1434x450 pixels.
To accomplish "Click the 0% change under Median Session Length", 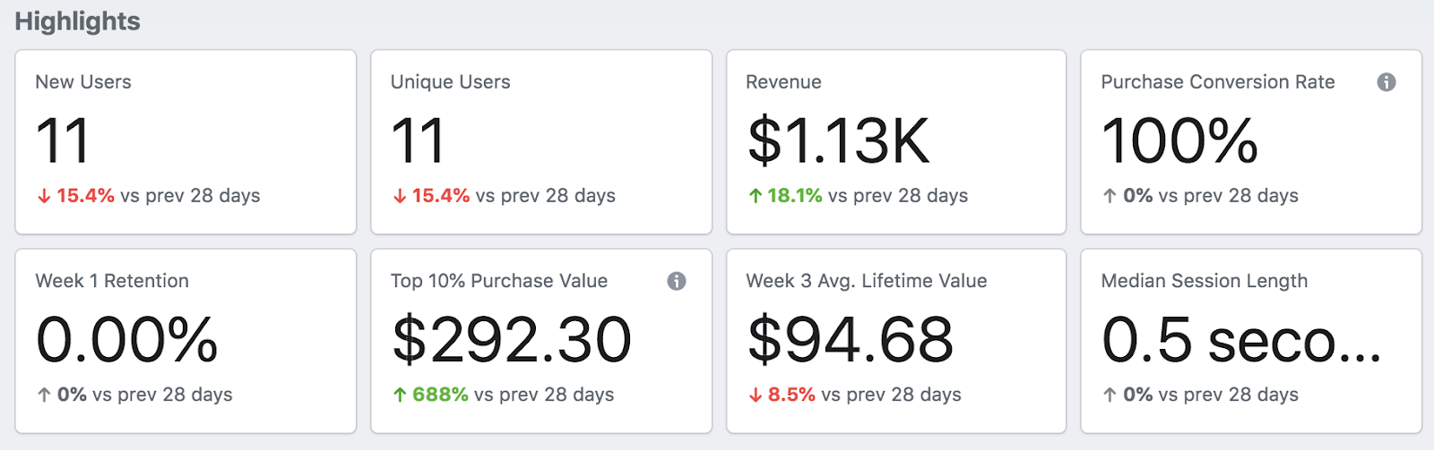I will [x=1137, y=395].
